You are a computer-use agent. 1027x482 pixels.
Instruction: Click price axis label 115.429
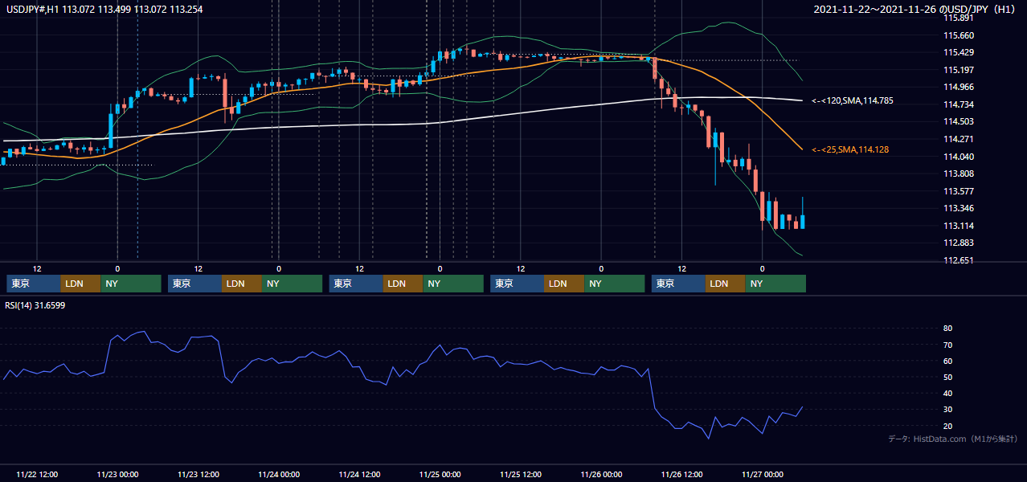pyautogui.click(x=958, y=52)
